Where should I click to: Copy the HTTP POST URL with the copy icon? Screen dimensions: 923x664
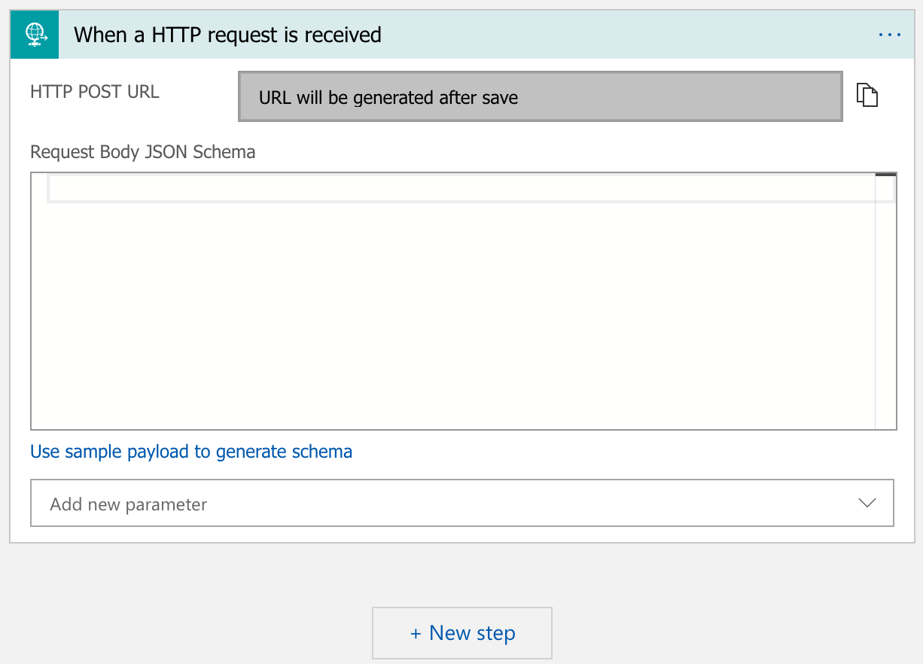(x=867, y=95)
